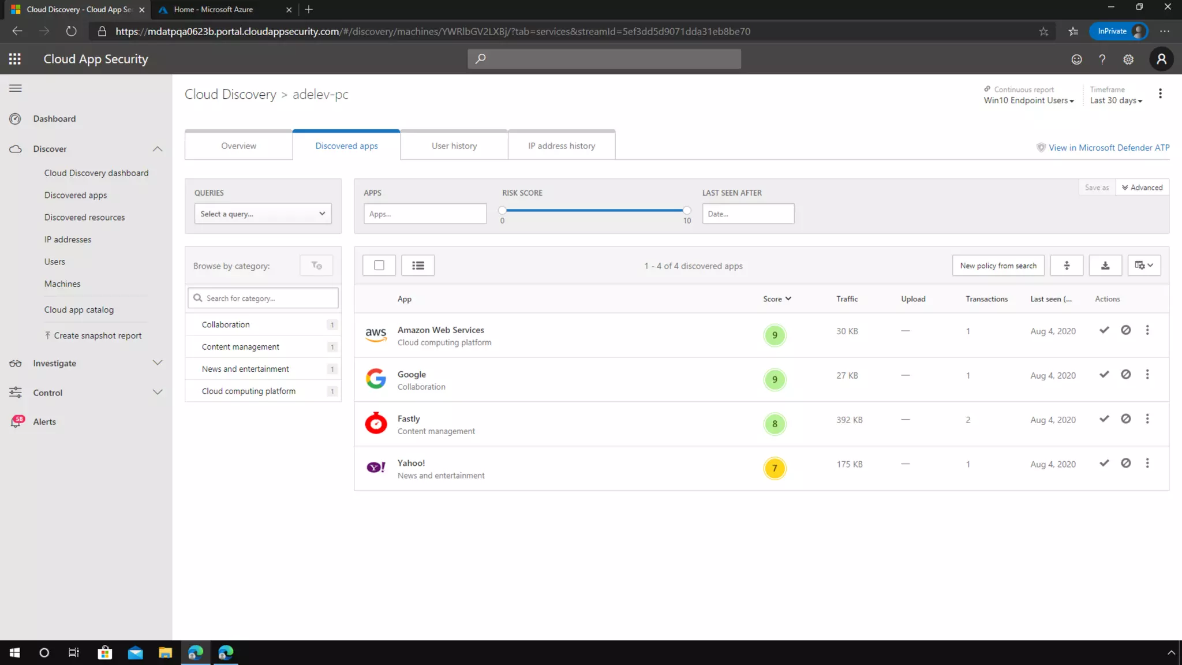Toggle the Advanced filters view
Image resolution: width=1182 pixels, height=665 pixels.
[x=1142, y=188]
